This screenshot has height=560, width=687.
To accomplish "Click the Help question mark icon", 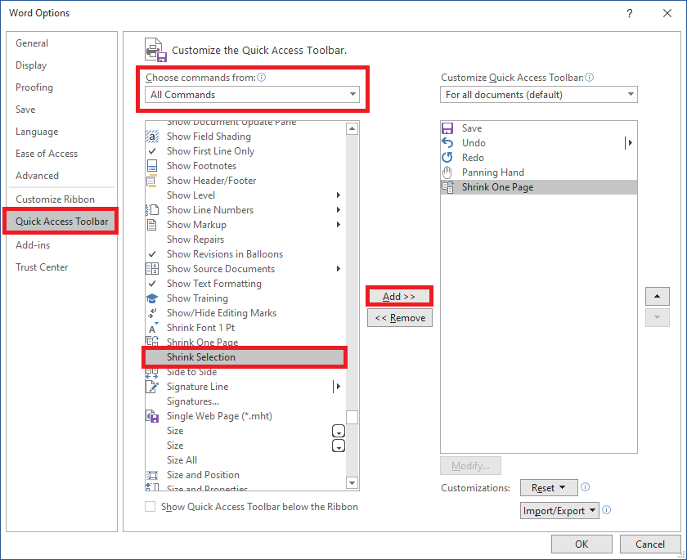I will (629, 13).
